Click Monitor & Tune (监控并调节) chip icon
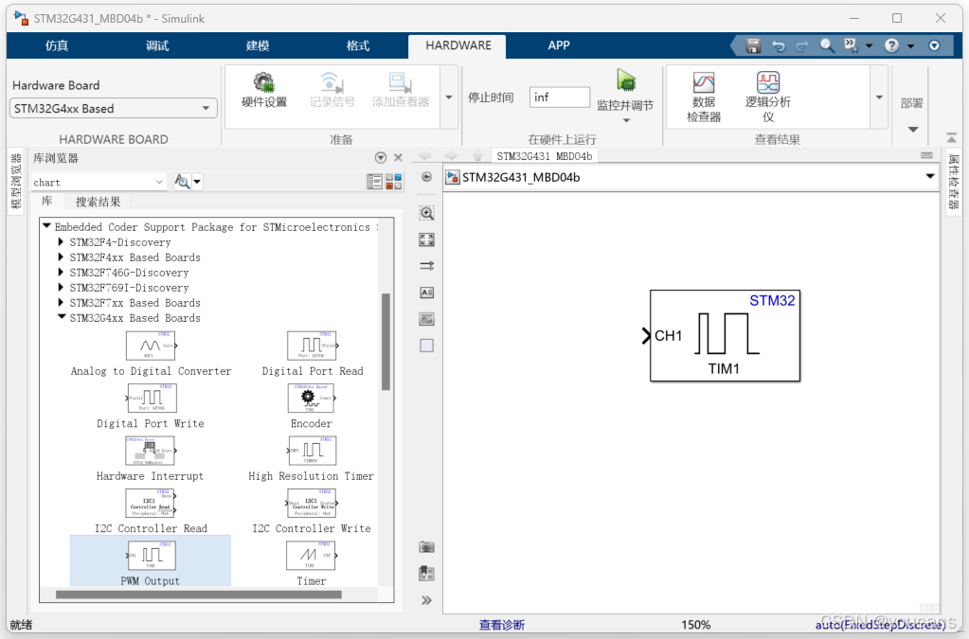This screenshot has height=639, width=969. pyautogui.click(x=626, y=80)
